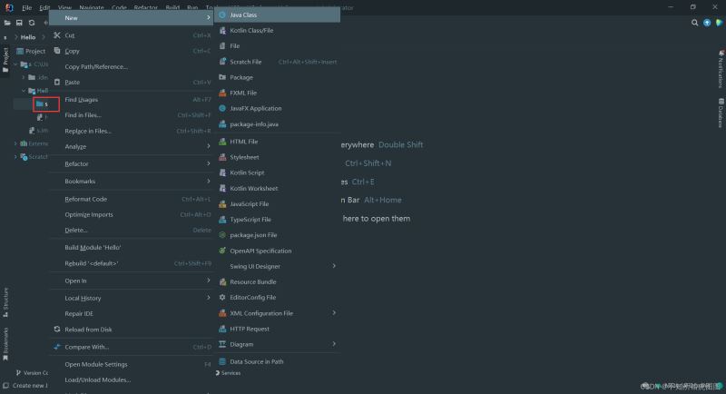Click the Kotlin Script icon

(222, 172)
